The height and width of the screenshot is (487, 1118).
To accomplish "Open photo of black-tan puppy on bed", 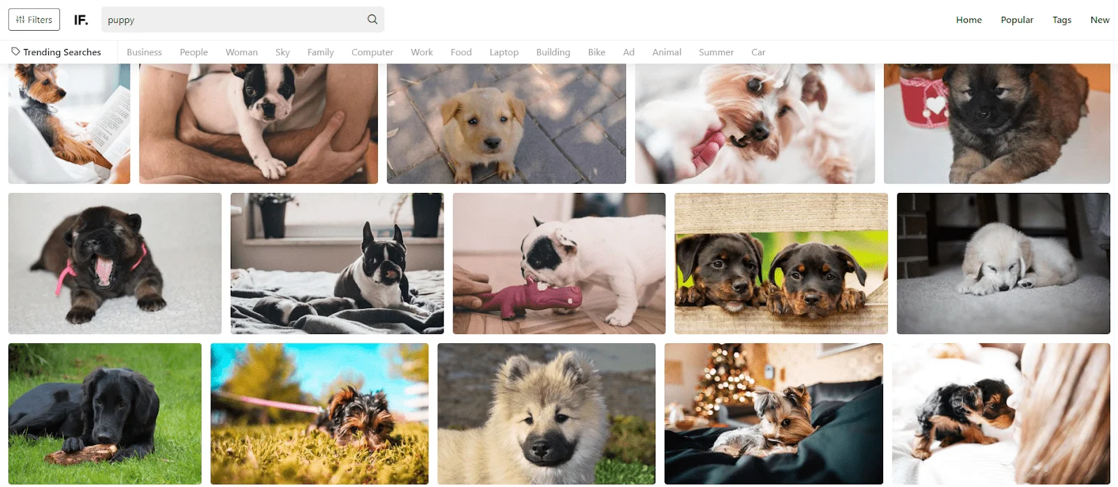I will (x=1001, y=414).
